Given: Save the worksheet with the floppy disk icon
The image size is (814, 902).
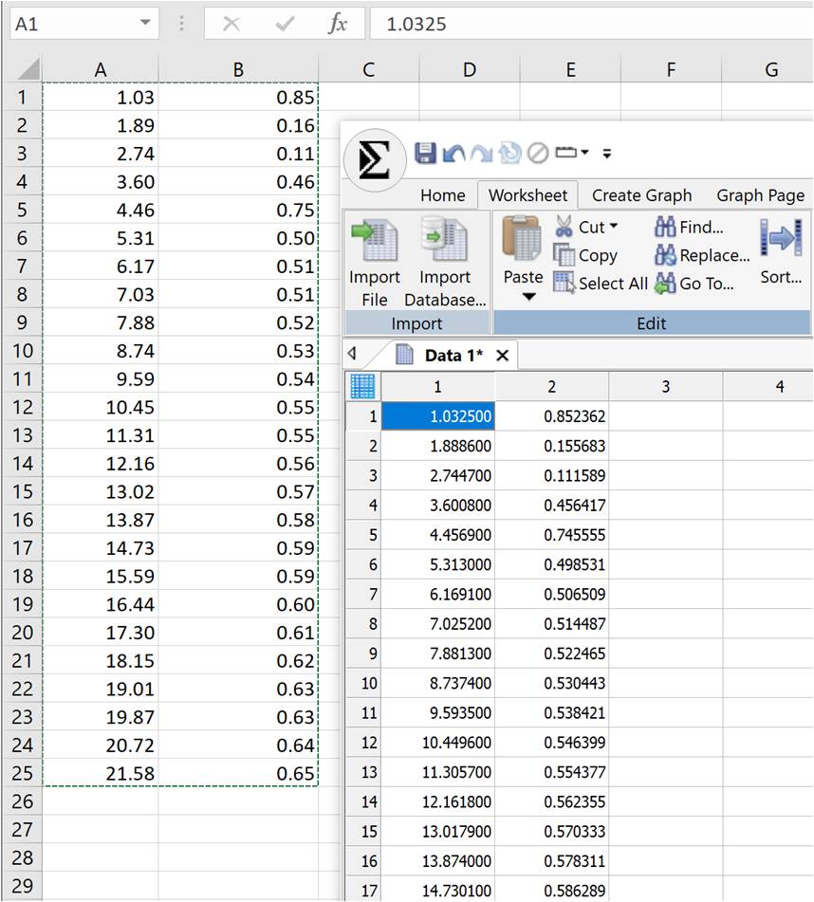Looking at the screenshot, I should [426, 153].
